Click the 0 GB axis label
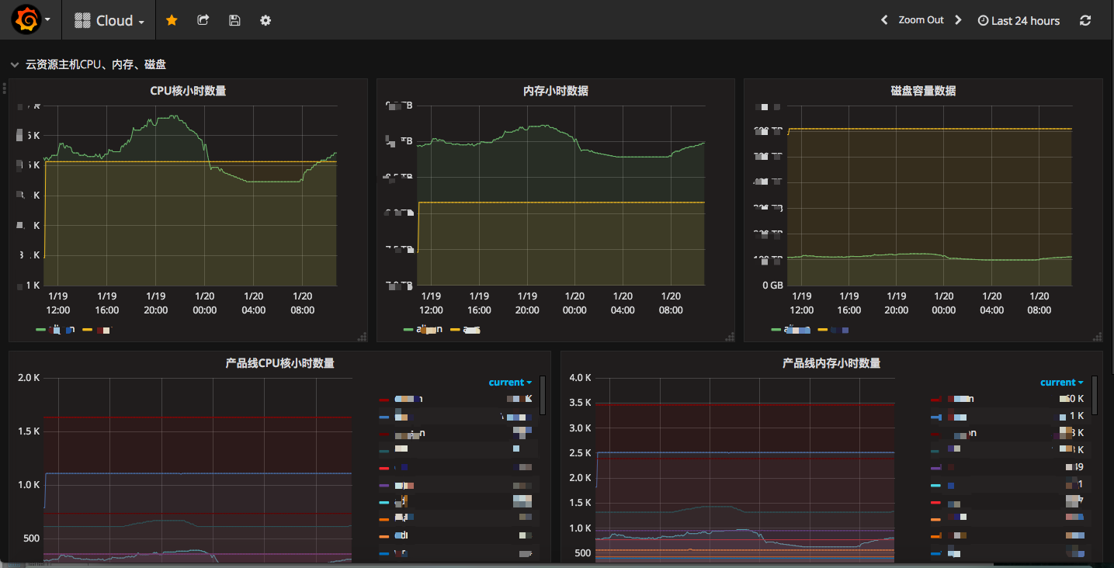 pyautogui.click(x=772, y=285)
